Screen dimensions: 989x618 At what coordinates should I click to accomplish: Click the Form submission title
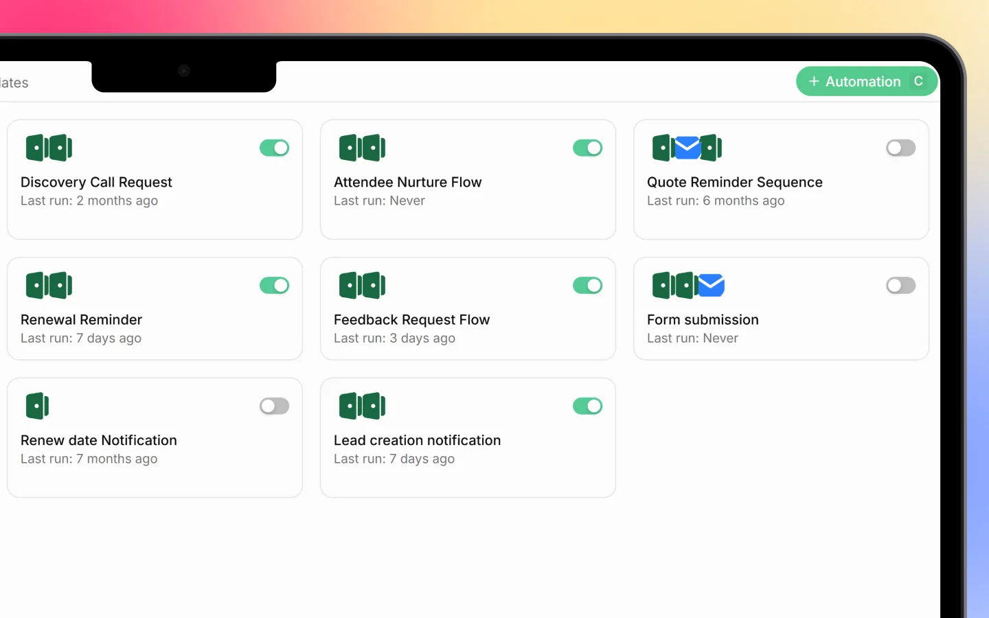coord(703,319)
